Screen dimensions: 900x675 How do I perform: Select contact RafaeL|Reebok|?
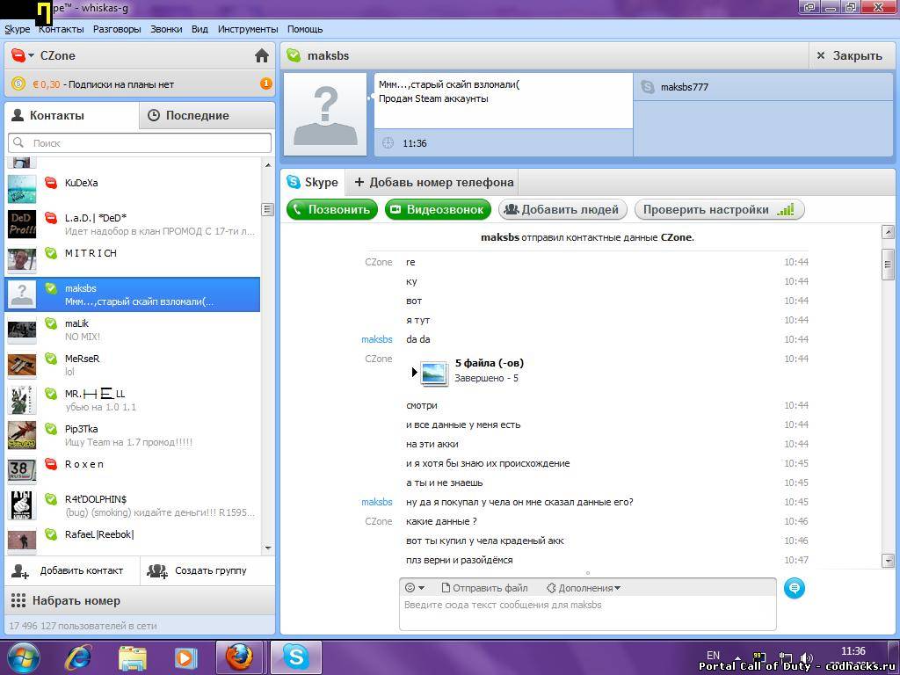(x=132, y=540)
